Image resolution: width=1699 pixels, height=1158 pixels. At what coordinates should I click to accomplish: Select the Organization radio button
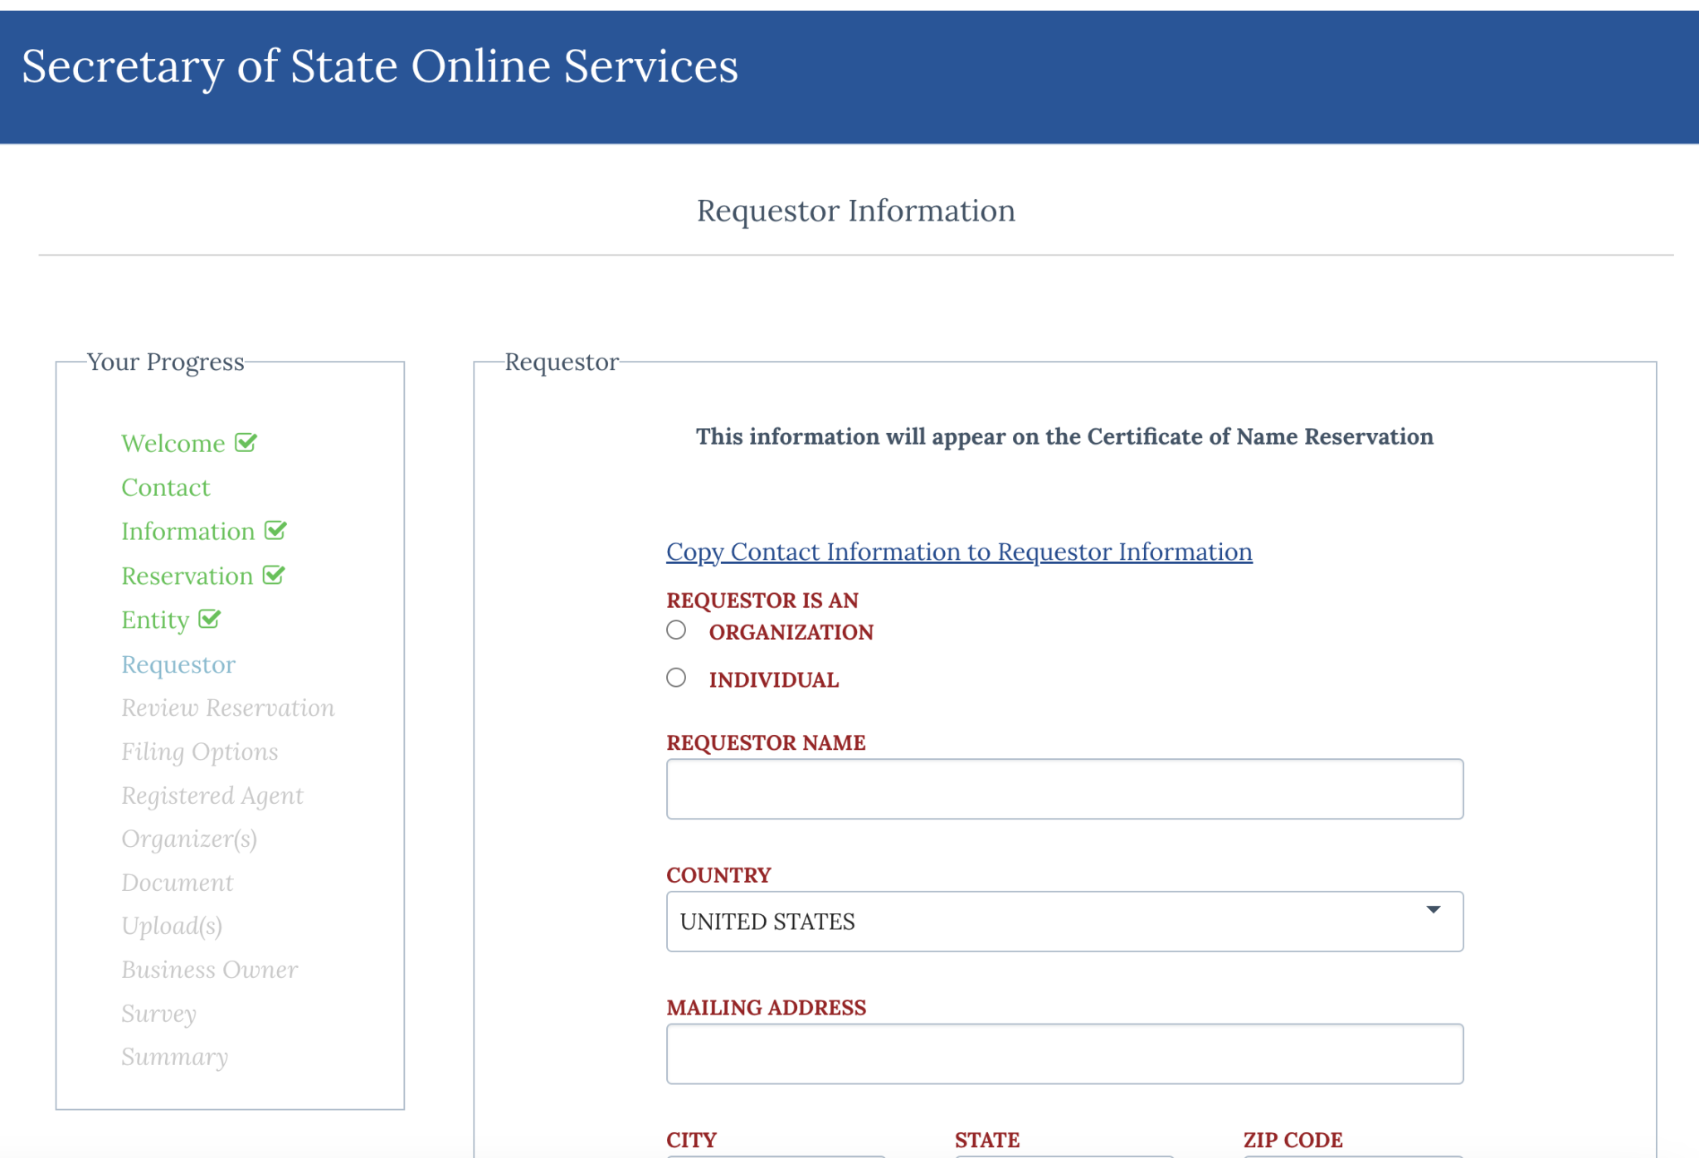[x=676, y=630]
